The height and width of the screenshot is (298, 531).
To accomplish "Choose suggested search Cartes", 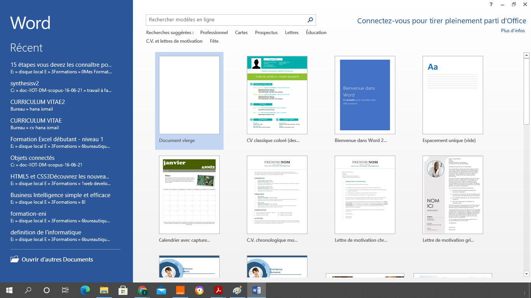I will pos(241,33).
